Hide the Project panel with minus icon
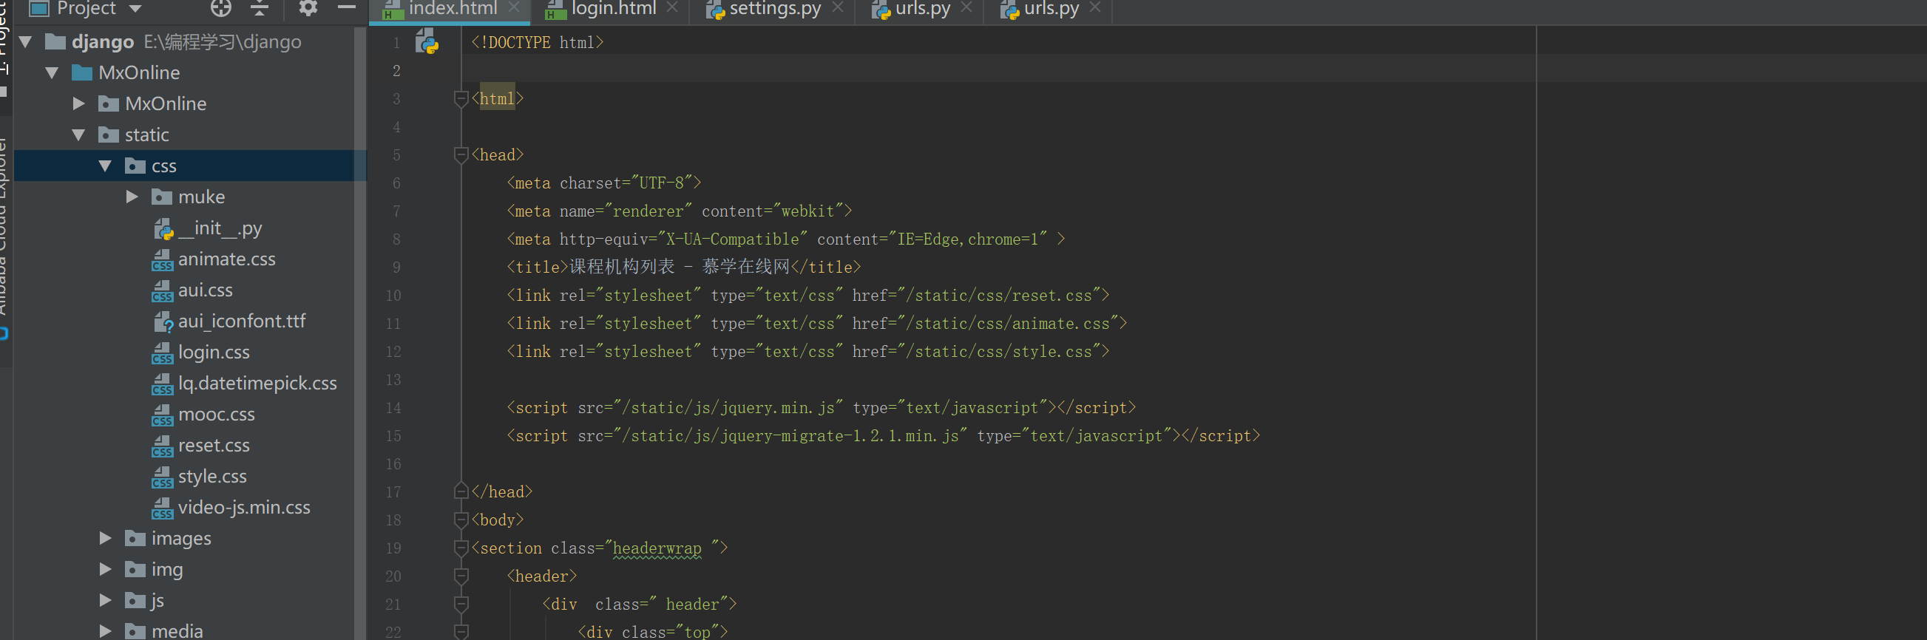This screenshot has height=640, width=1927. 346,8
